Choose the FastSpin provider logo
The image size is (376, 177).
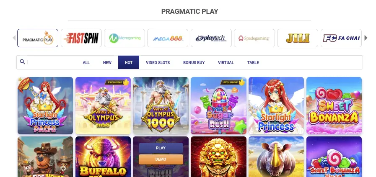(81, 38)
